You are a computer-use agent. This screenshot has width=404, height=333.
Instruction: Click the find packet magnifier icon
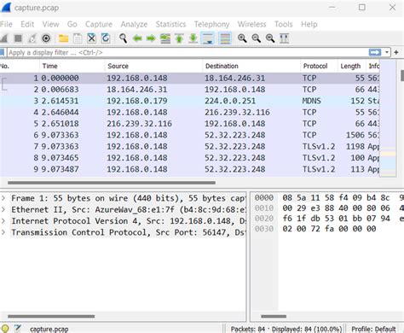click(x=123, y=38)
